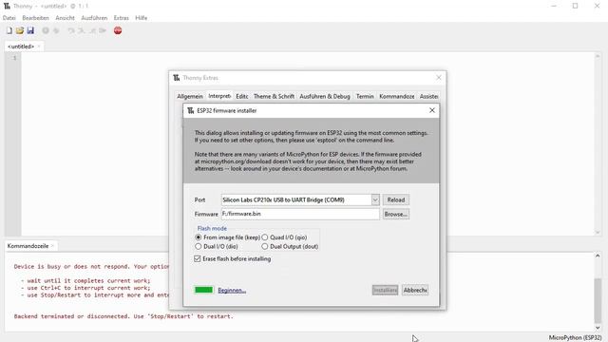
Task: Open the Datei menu
Action: 9,18
